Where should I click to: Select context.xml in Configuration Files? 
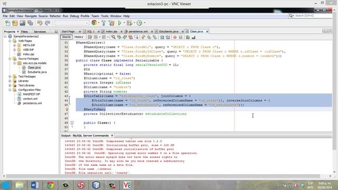coord(30,99)
